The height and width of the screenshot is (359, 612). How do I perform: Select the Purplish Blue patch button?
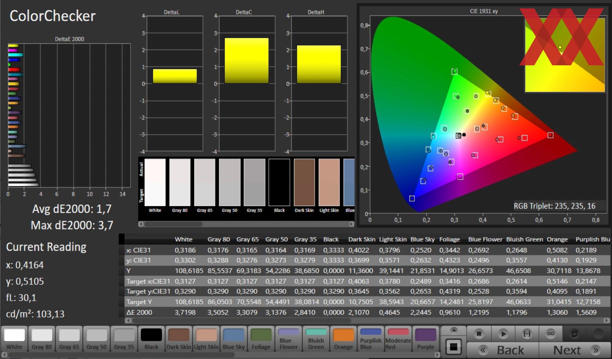click(x=371, y=339)
